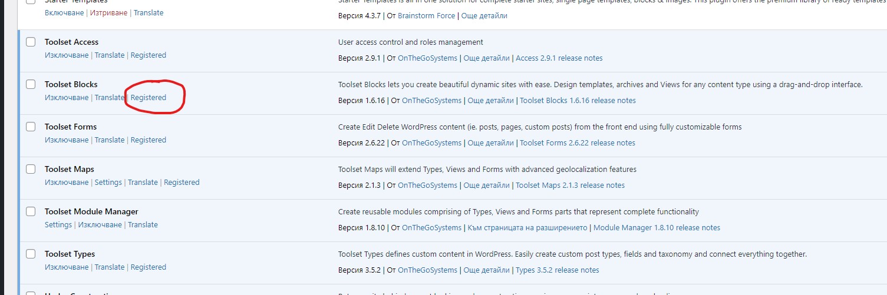The height and width of the screenshot is (295, 887).
Task: Open OnTheGoSystems link in Toolset Forms row
Action: click(x=432, y=142)
